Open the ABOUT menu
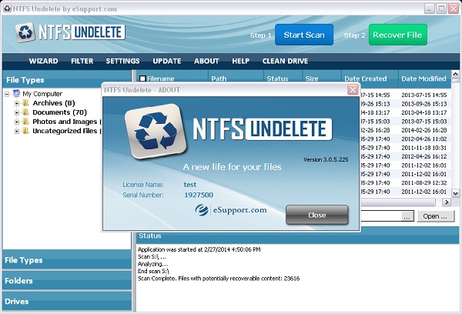The height and width of the screenshot is (314, 462). click(206, 61)
